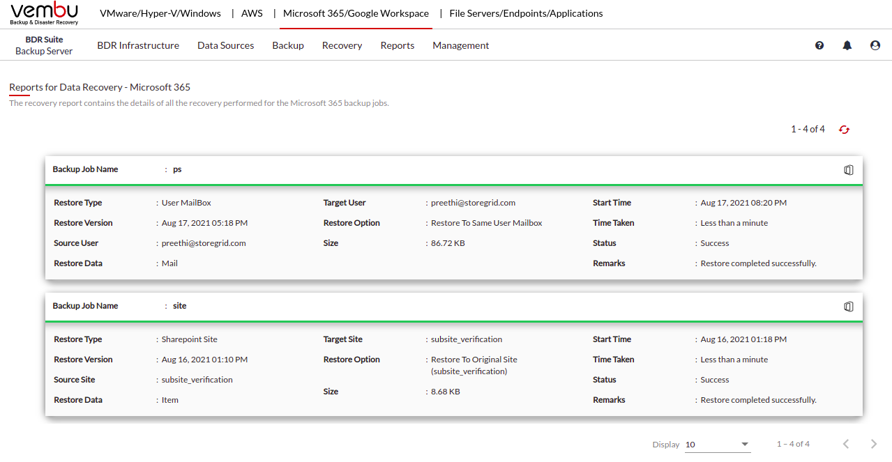Open the Display count dropdown
Viewport: 892px width, 462px height.
718,445
